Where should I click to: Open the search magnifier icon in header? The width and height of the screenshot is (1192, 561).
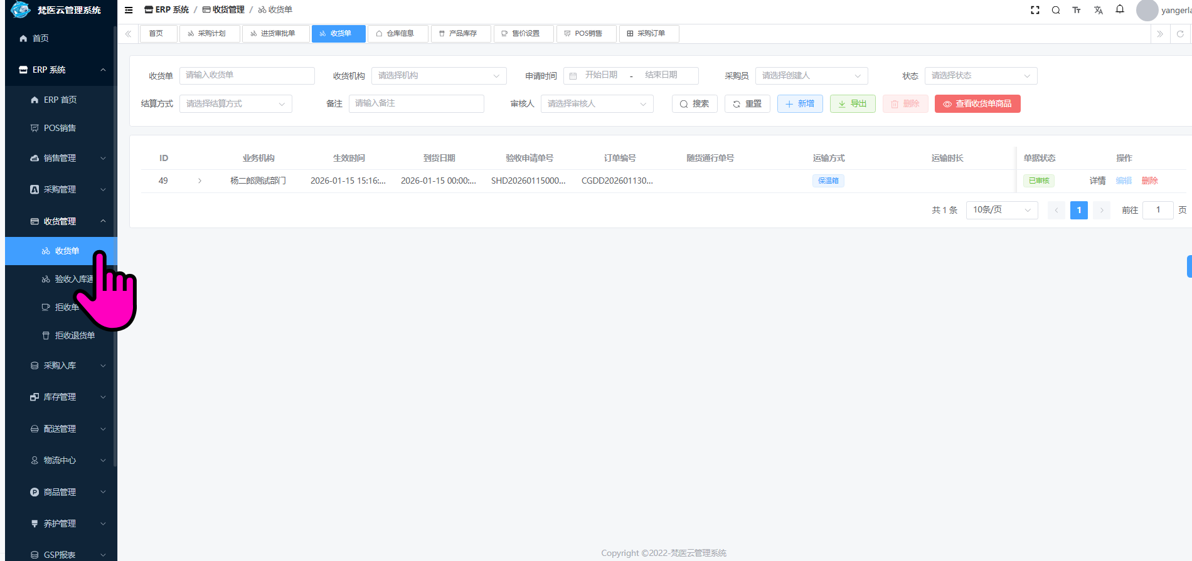click(x=1056, y=10)
